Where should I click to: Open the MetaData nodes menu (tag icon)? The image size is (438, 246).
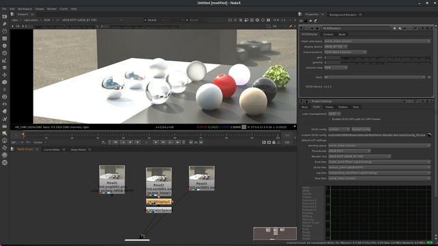tap(5, 111)
